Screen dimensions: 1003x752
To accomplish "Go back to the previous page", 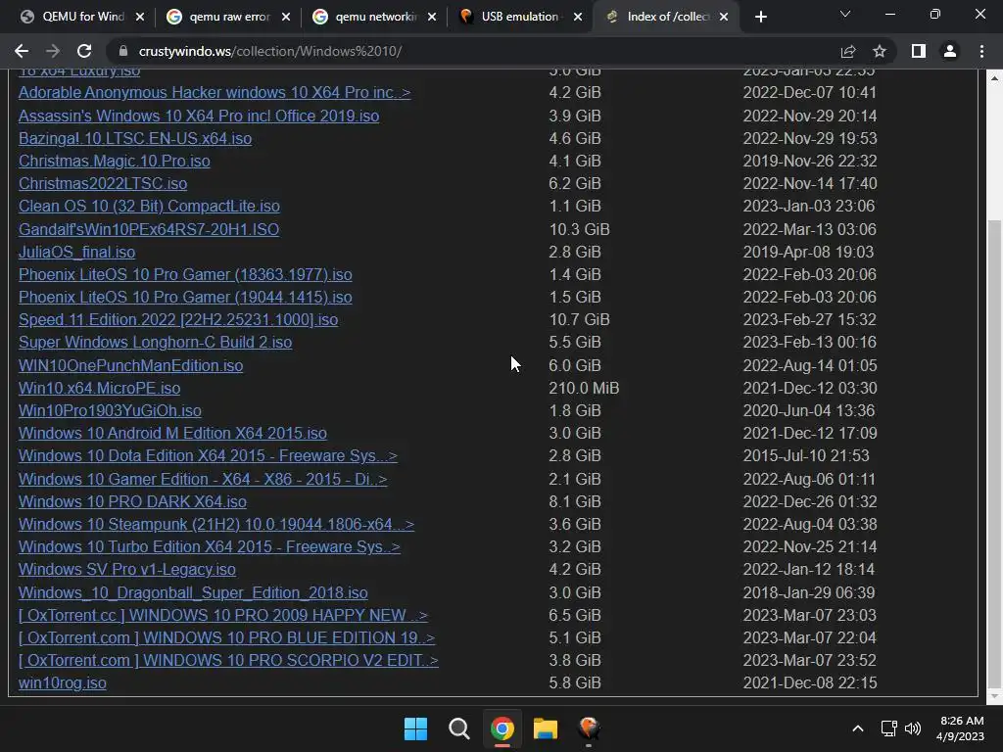I will 22,51.
